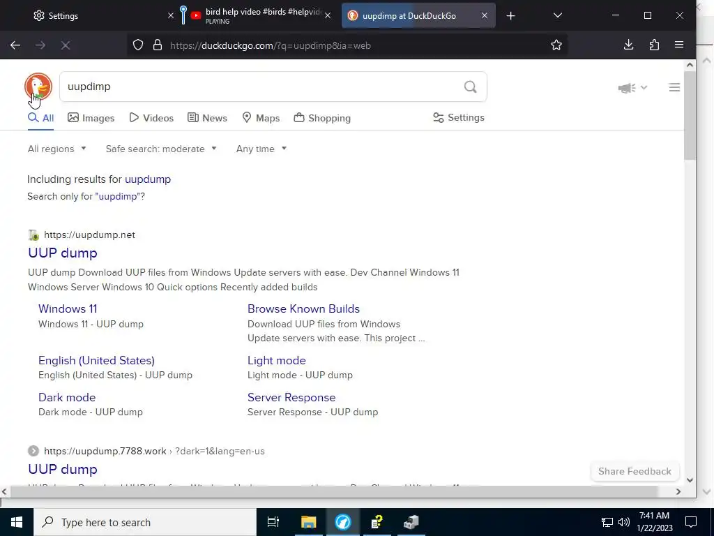Click the uupdump.7788.work result icon
This screenshot has width=714, height=536.
tap(33, 451)
